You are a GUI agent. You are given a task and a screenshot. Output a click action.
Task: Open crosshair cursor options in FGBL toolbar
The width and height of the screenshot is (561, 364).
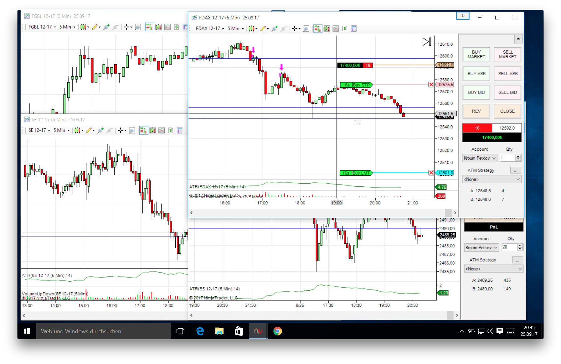point(128,27)
